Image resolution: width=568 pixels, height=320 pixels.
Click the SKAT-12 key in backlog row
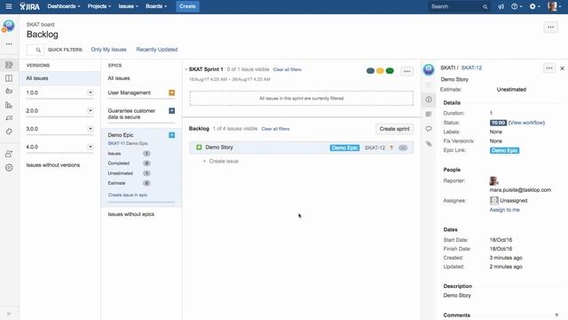(x=375, y=148)
